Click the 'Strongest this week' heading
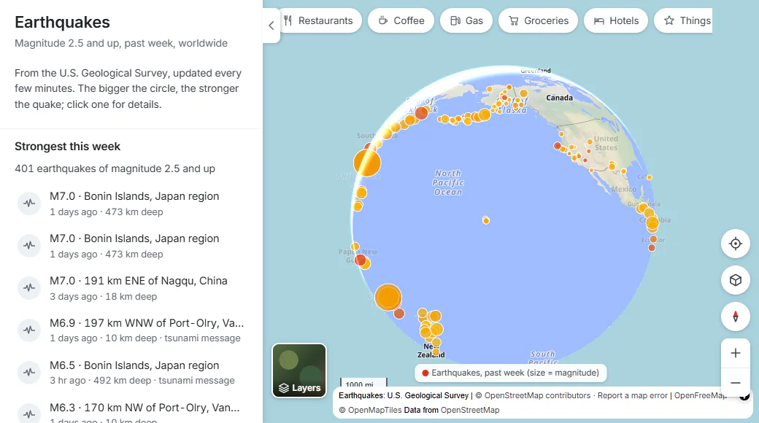759x423 pixels. 67,146
